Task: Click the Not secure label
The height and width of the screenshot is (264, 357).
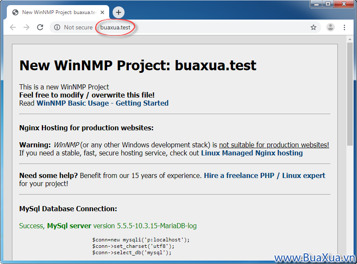Action: click(78, 28)
